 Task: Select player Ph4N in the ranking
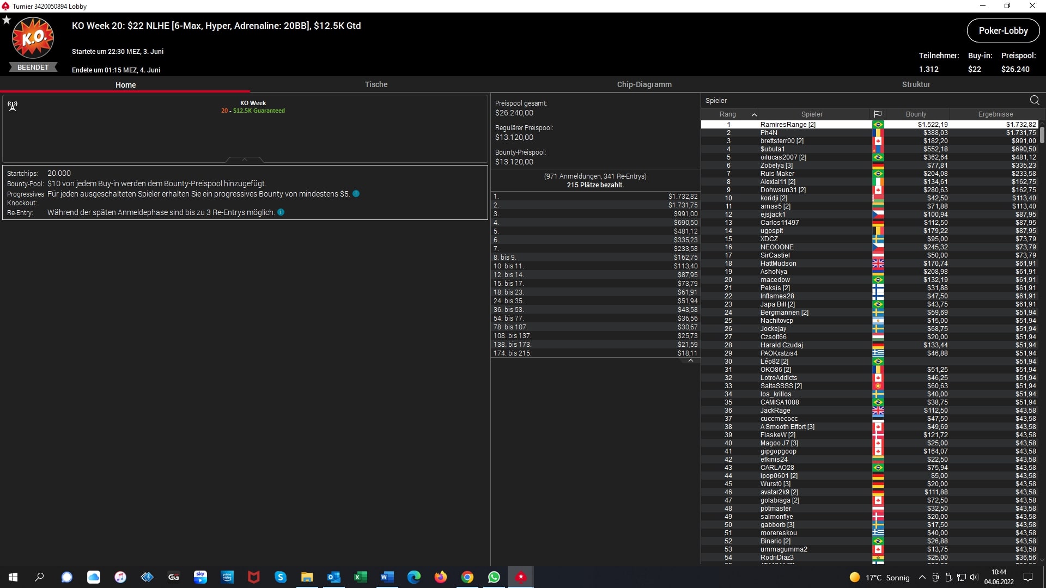pyautogui.click(x=768, y=133)
